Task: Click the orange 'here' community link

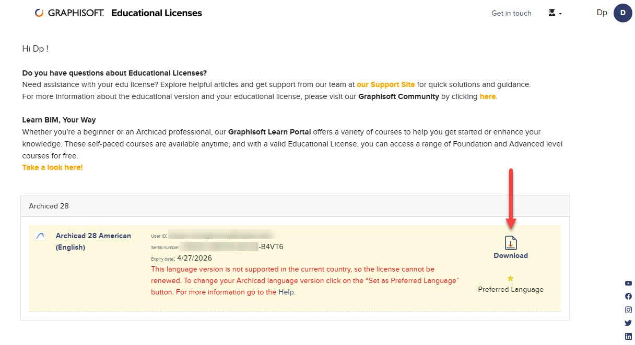Action: point(488,96)
